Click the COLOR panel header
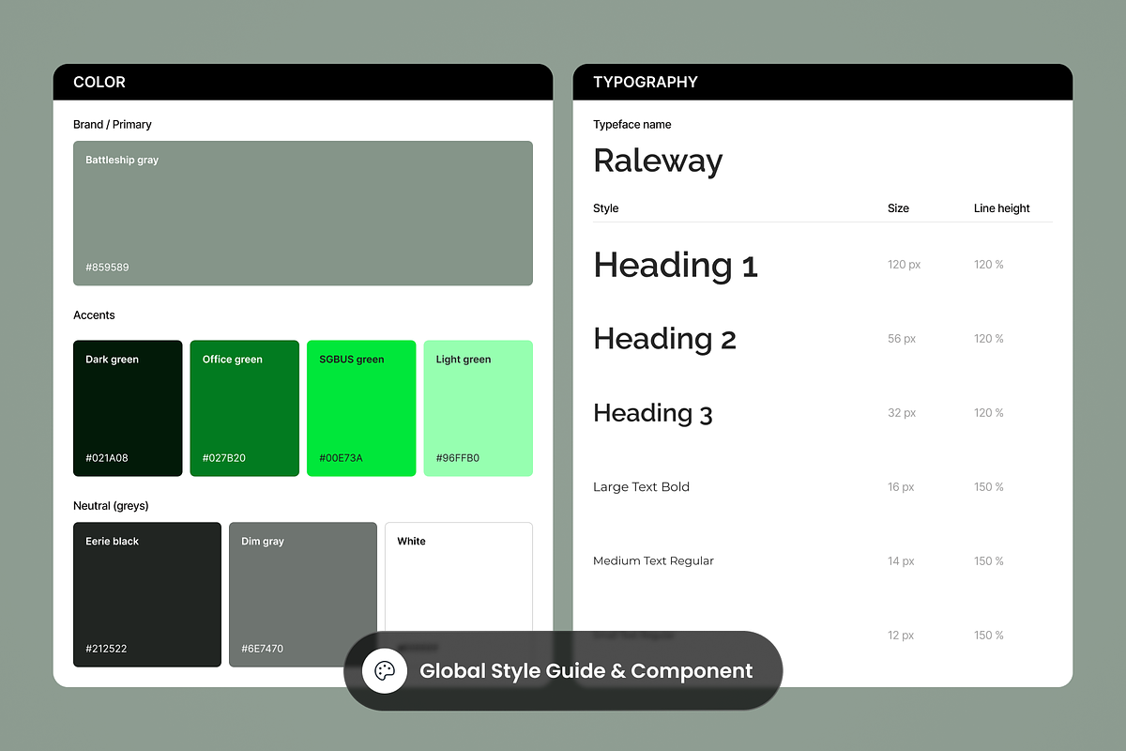Screen dimensions: 1126x751 303,82
